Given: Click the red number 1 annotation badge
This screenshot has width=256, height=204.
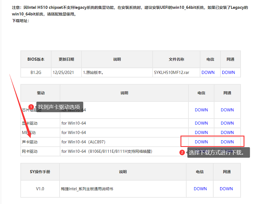Looking at the screenshot, I should coord(31,107).
